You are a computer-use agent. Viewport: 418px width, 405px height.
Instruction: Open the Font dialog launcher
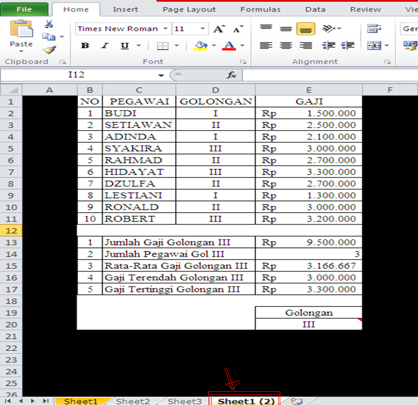(x=243, y=62)
